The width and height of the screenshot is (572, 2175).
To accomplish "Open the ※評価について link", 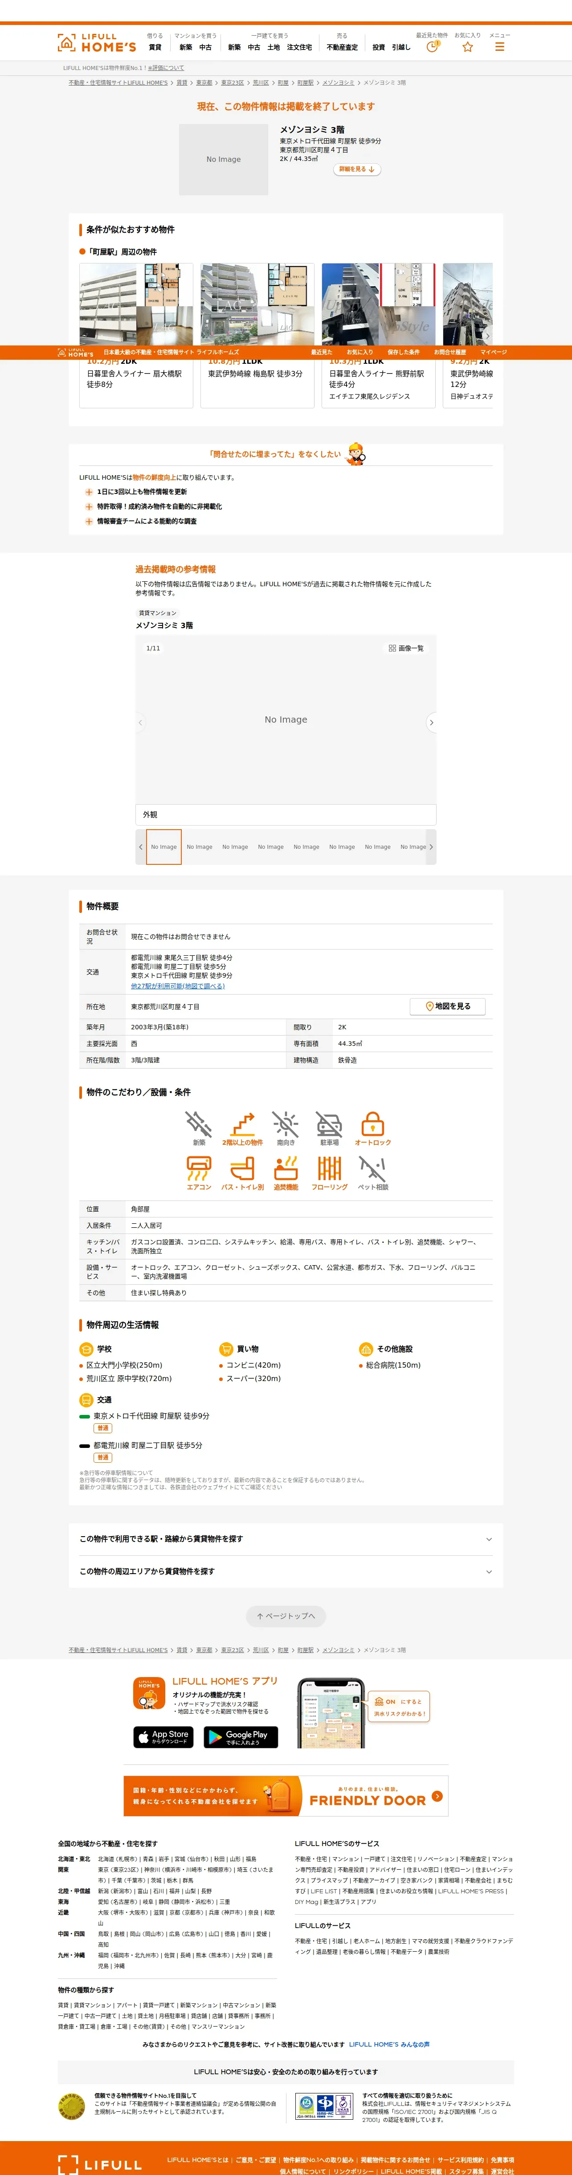I will click(166, 68).
